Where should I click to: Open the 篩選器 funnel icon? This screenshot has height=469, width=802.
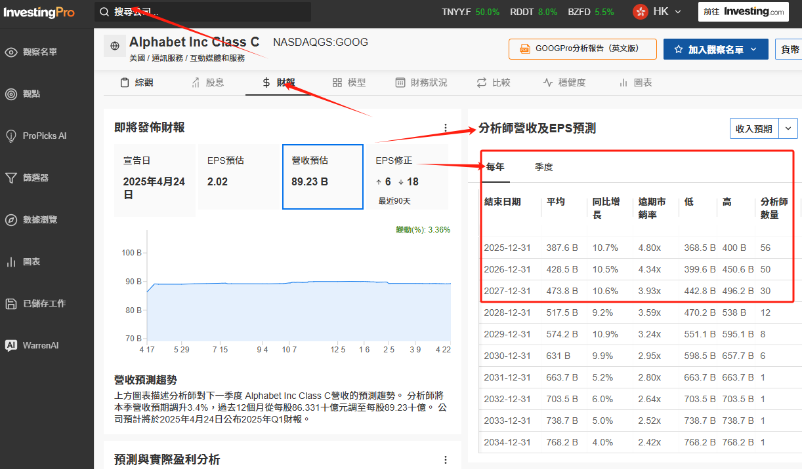coord(11,178)
